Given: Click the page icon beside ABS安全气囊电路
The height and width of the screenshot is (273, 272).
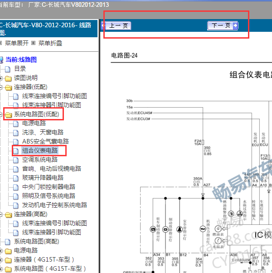Looking at the screenshot, I should (x=16, y=142).
